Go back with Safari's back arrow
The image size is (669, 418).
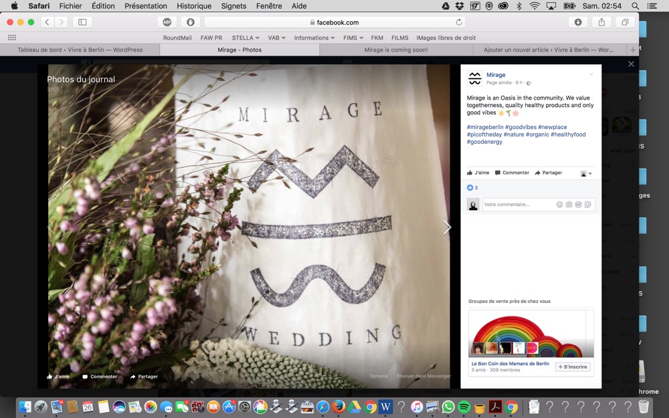[x=47, y=22]
